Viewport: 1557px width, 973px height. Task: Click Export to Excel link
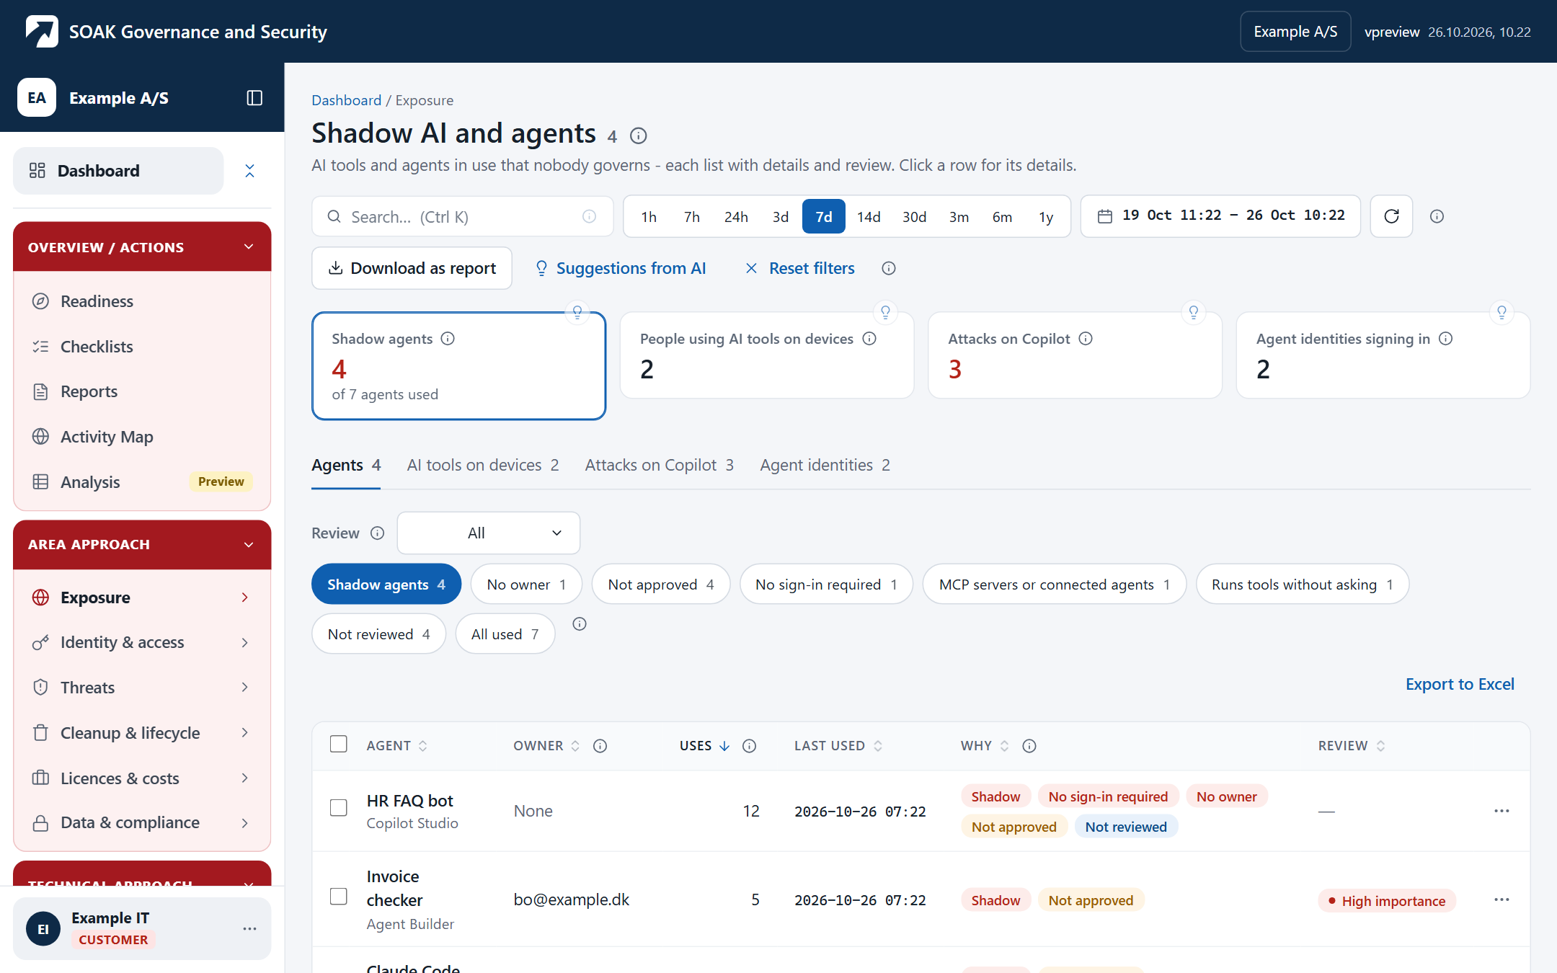click(x=1460, y=684)
